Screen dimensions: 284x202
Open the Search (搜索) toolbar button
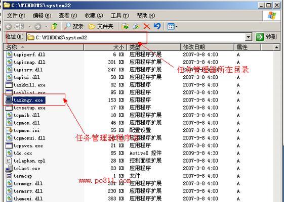click(73, 26)
